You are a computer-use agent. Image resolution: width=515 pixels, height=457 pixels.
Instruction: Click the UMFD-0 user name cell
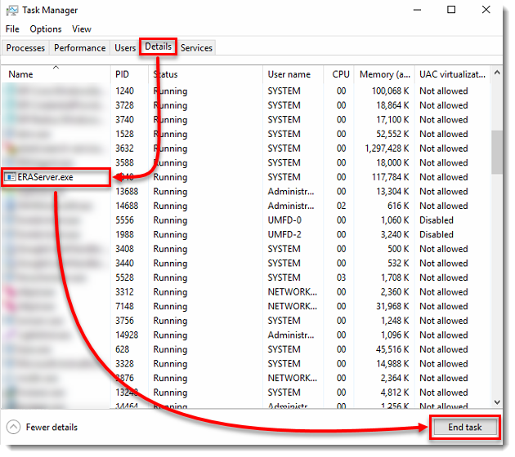coord(284,220)
